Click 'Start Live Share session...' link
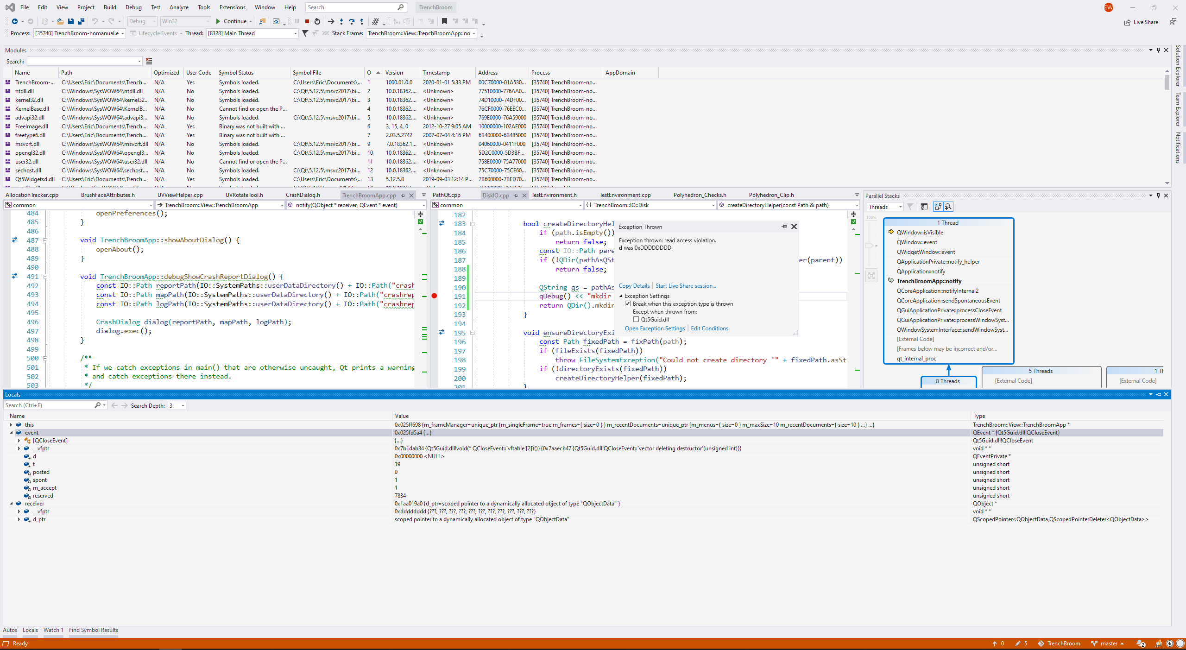This screenshot has width=1186, height=650. (x=686, y=286)
